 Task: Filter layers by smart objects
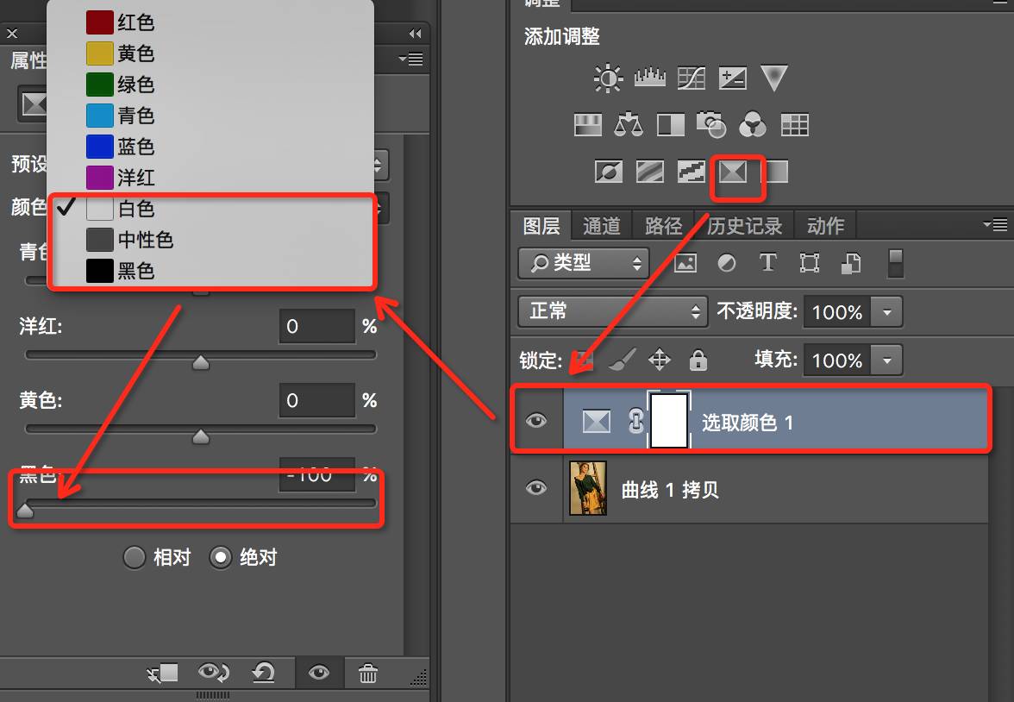(x=850, y=263)
